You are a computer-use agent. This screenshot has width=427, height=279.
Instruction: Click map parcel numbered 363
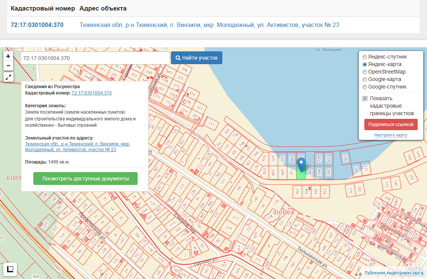pos(297,192)
